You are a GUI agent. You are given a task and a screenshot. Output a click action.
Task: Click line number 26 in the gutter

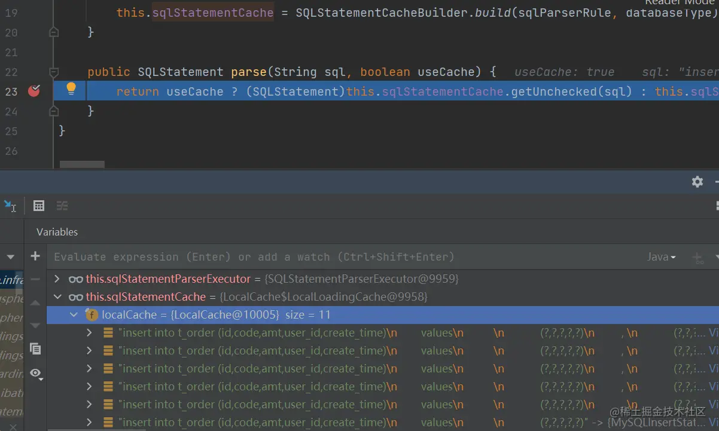click(x=11, y=151)
